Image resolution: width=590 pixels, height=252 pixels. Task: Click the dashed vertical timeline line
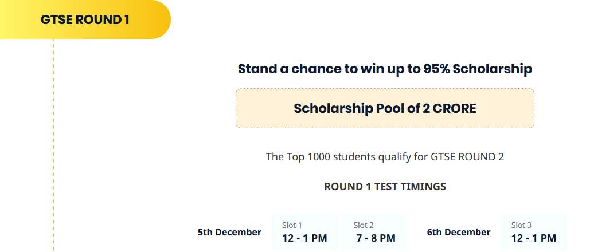(x=53, y=143)
